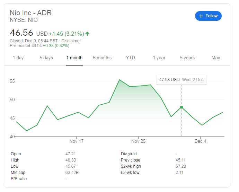Viewport: 239px width, 192px height.
Task: Click the 52-wk high value 57.20
Action: tap(181, 166)
